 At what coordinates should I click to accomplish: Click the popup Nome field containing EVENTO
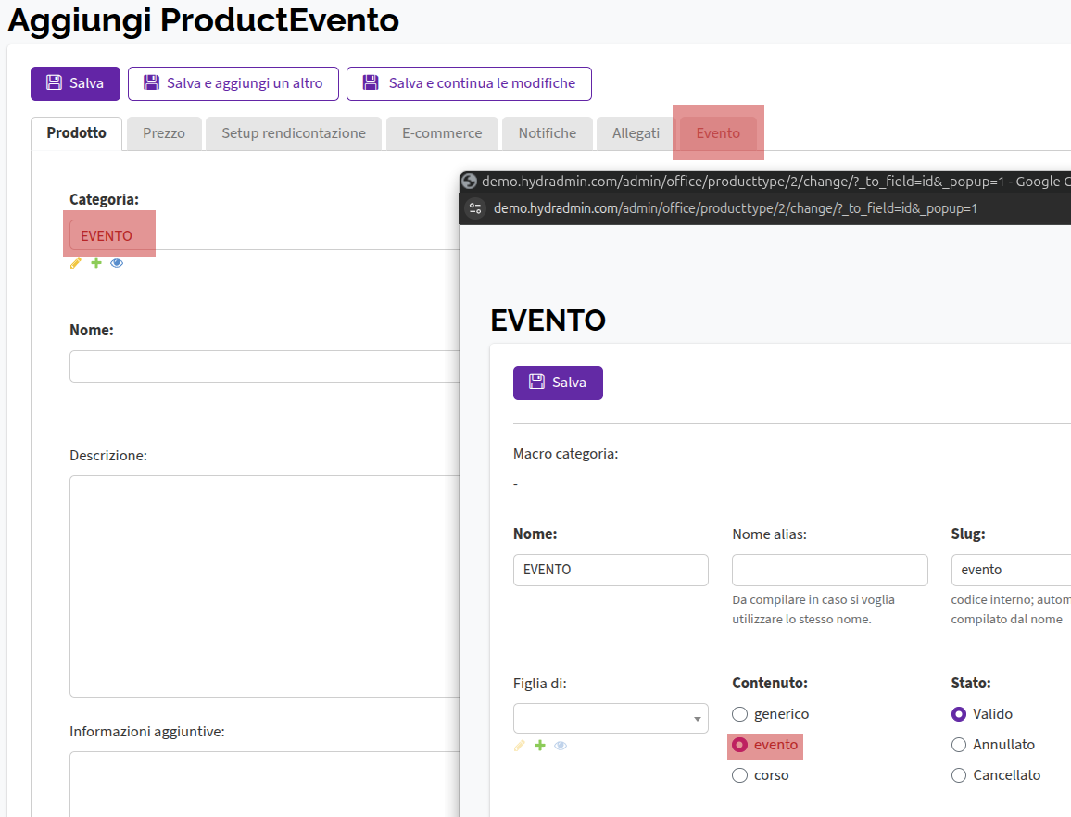tap(611, 570)
